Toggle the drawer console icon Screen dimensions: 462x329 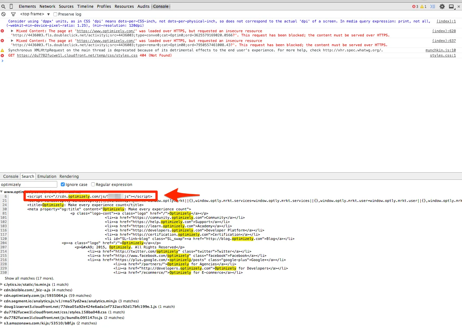433,7
